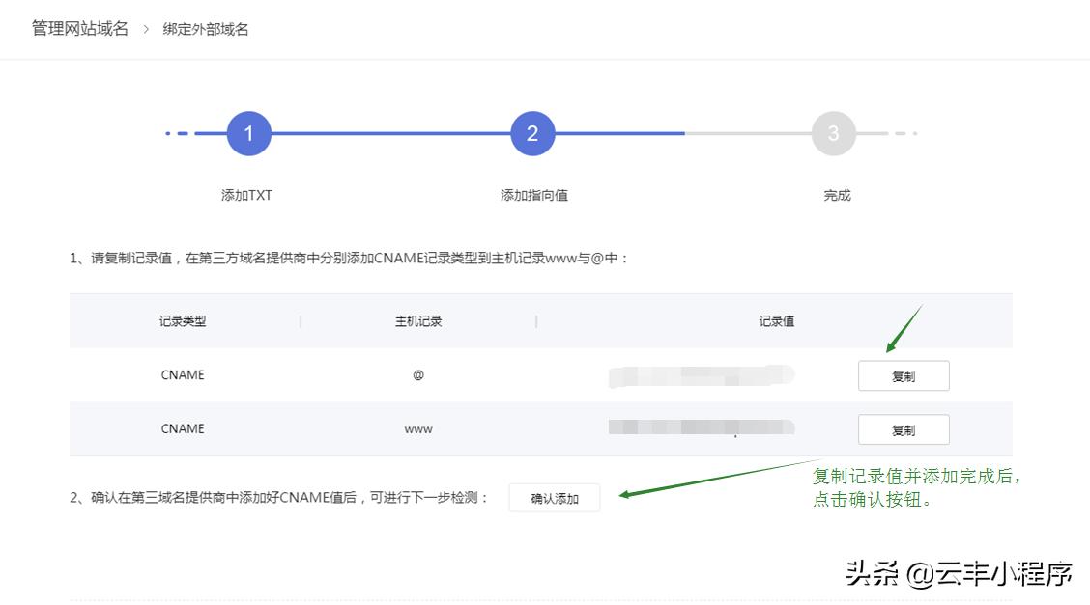This screenshot has height=605, width=1090.
Task: Click the 添加TXT step label
Action: [248, 195]
